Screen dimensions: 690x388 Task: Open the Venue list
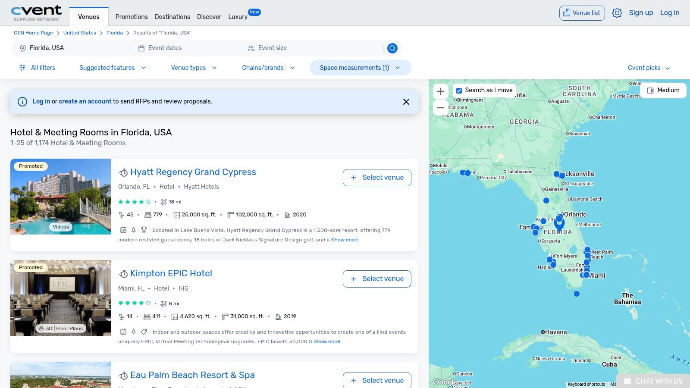pos(582,13)
